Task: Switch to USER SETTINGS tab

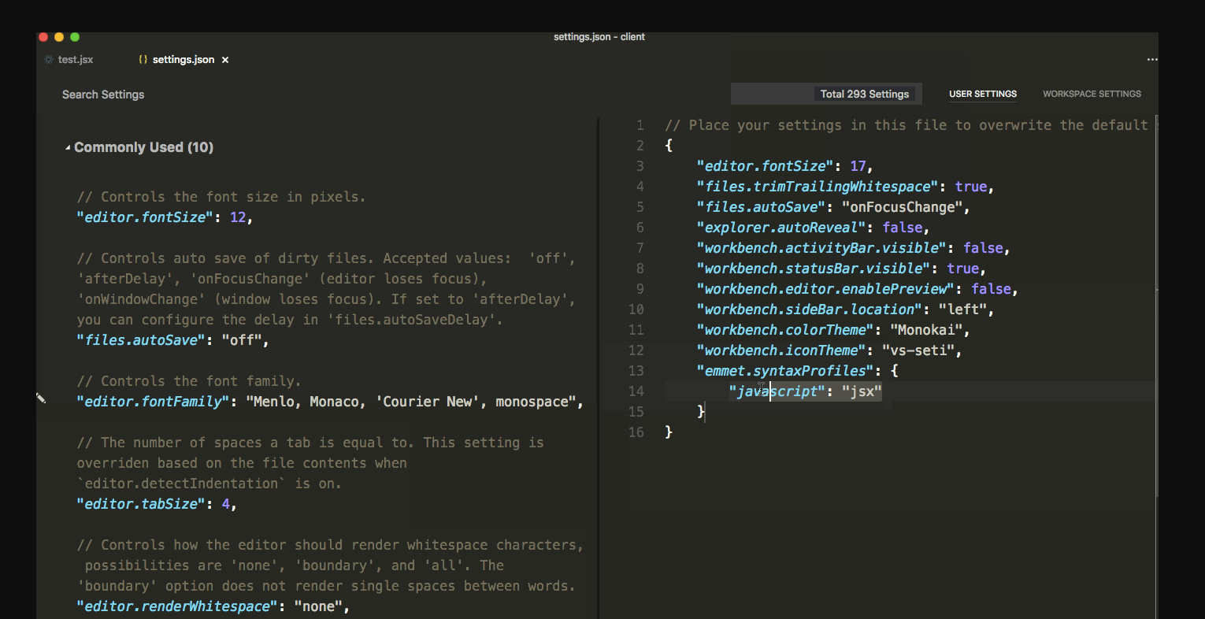Action: click(983, 94)
